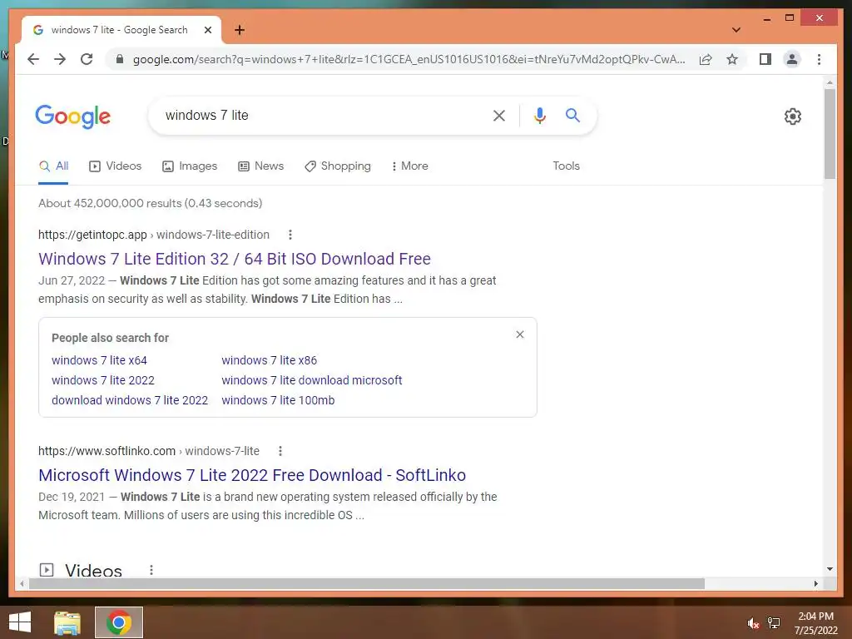Switch to Videos results tab
The height and width of the screenshot is (639, 852).
[x=115, y=166]
